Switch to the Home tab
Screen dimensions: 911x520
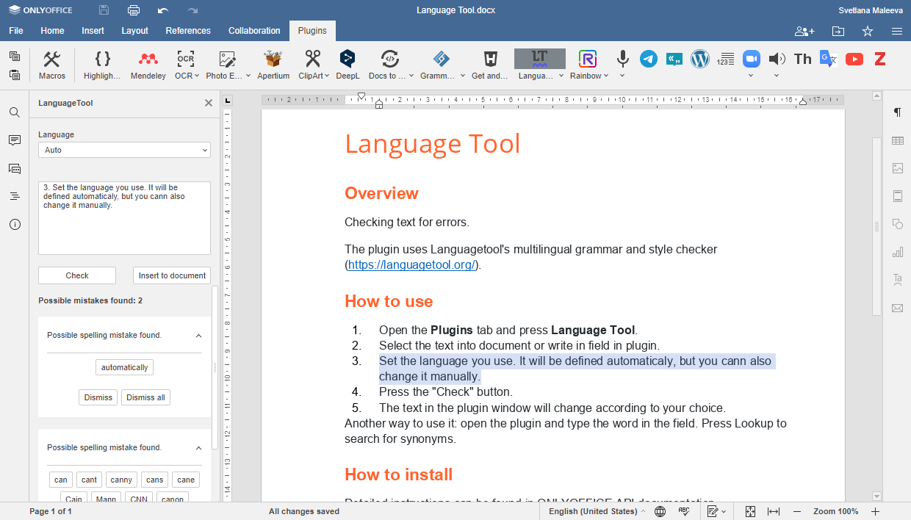click(x=52, y=31)
